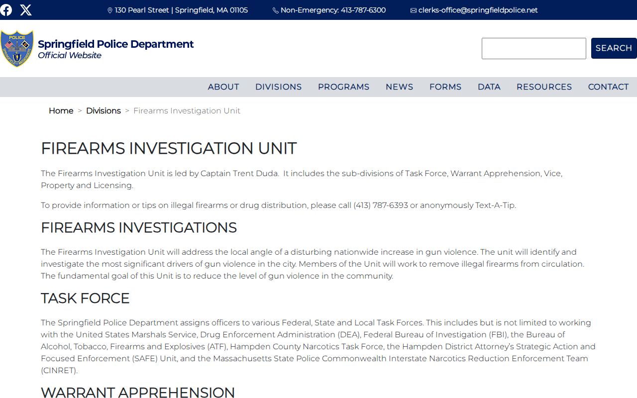Open the X (Twitter) icon
Image resolution: width=637 pixels, height=398 pixels.
click(26, 10)
